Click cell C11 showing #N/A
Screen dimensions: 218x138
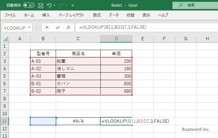[78, 121]
